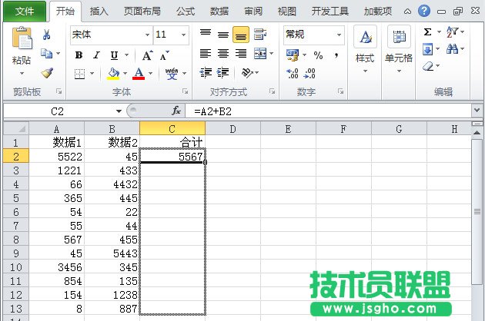Increase decimal places icon
Image resolution: width=485 pixels, height=321 pixels.
click(x=293, y=74)
